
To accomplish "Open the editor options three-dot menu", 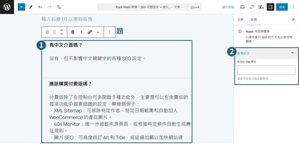I will tap(293, 7).
